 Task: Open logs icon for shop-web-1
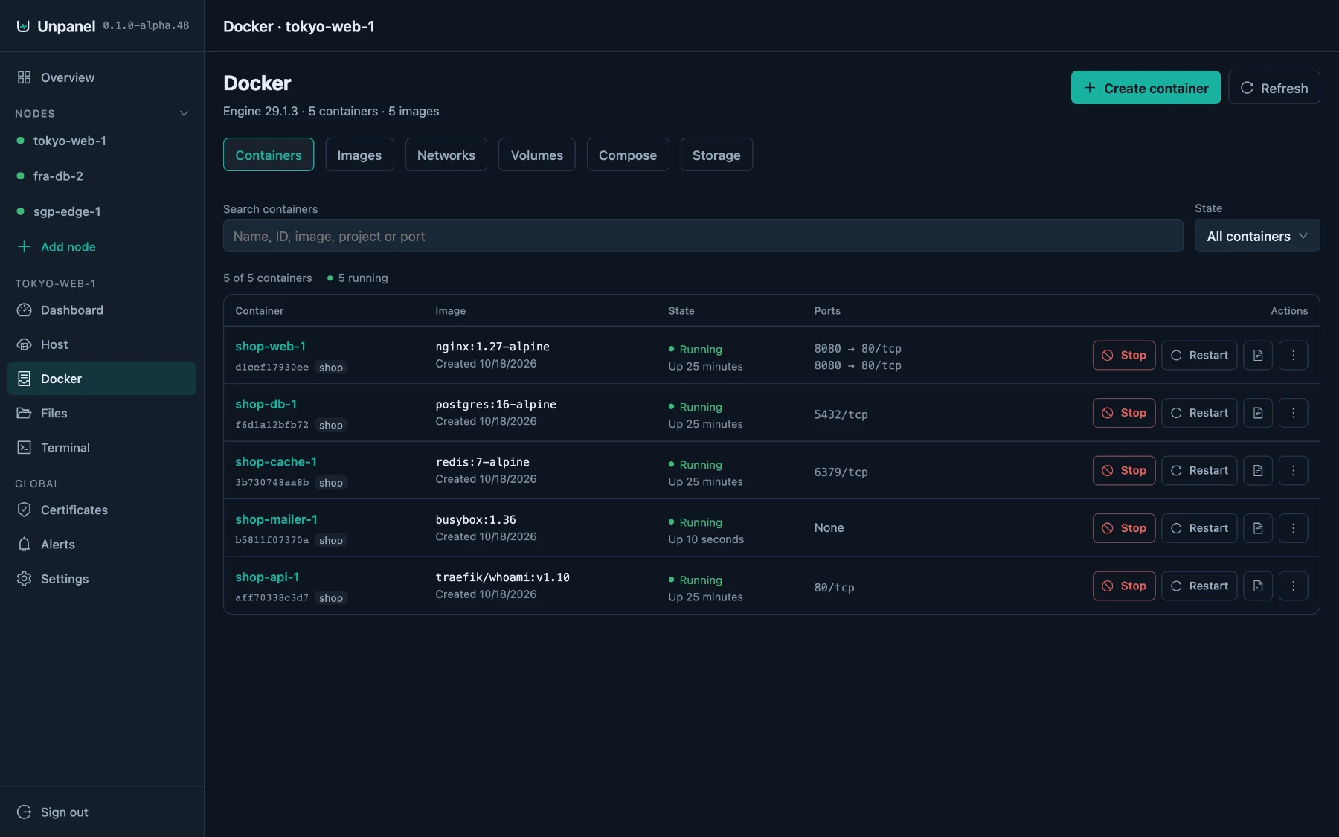[1258, 355]
